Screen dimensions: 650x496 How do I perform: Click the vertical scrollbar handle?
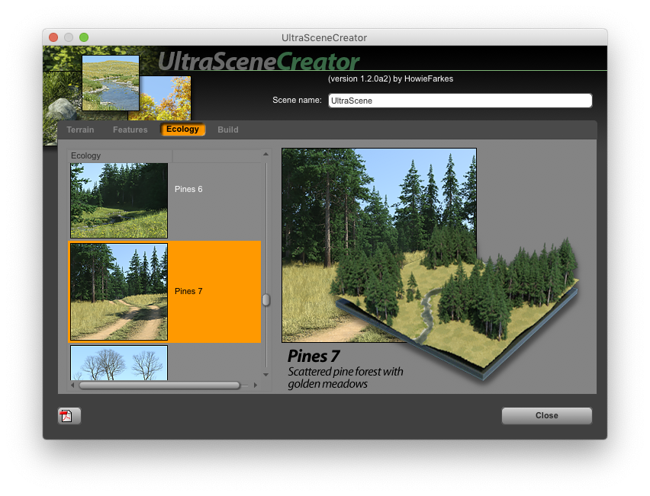click(x=266, y=299)
